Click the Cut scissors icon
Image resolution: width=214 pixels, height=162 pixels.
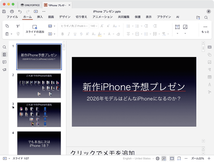(x=18, y=26)
